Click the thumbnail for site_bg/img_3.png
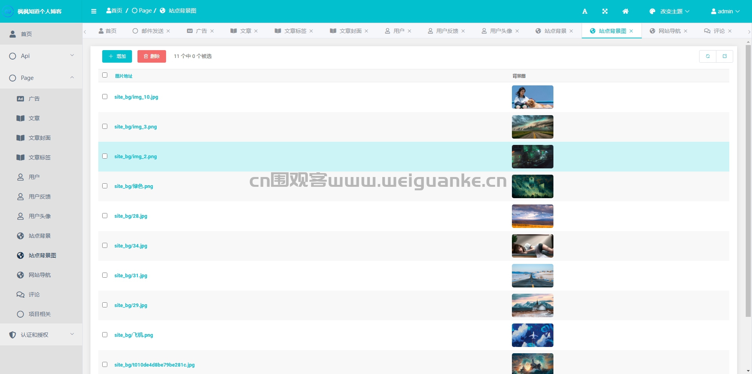Viewport: 752px width, 374px height. 532,127
